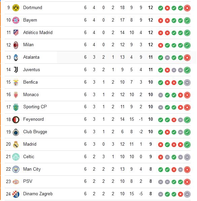Click the Dinamo Zagreb crest icon
This screenshot has width=197, height=201.
[16, 194]
